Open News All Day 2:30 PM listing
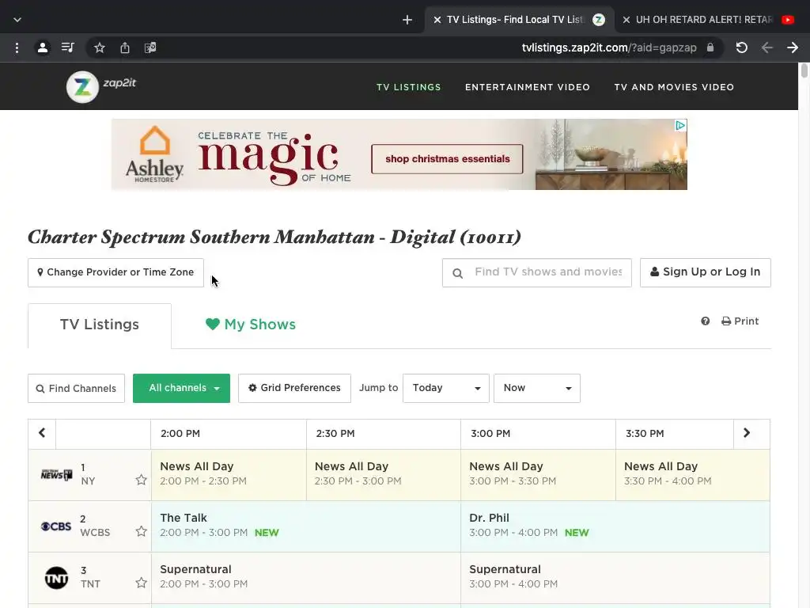The image size is (810, 608). pyautogui.click(x=384, y=475)
